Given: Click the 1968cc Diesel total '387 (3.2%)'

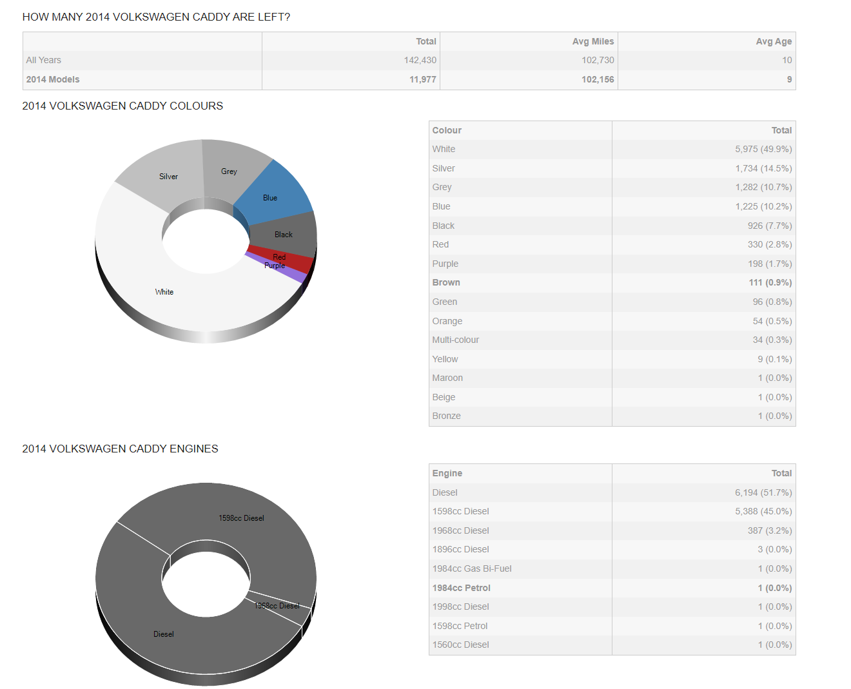Looking at the screenshot, I should 770,530.
